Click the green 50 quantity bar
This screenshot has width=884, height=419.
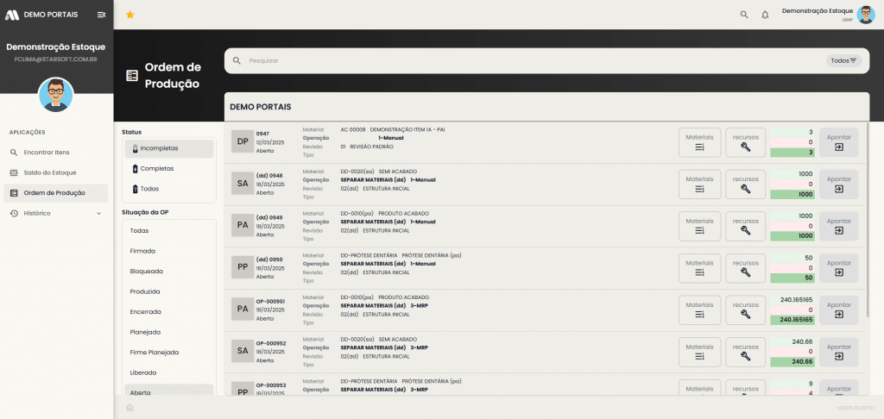tap(792, 278)
